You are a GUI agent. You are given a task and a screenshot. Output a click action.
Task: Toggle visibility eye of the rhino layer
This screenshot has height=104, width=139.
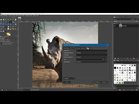point(115,26)
